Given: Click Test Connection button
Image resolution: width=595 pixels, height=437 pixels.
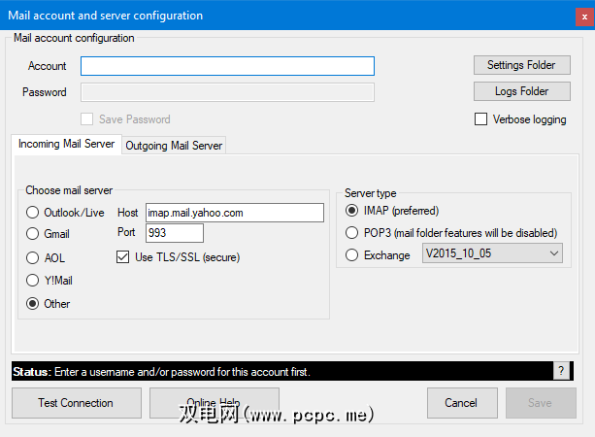Looking at the screenshot, I should 77,403.
